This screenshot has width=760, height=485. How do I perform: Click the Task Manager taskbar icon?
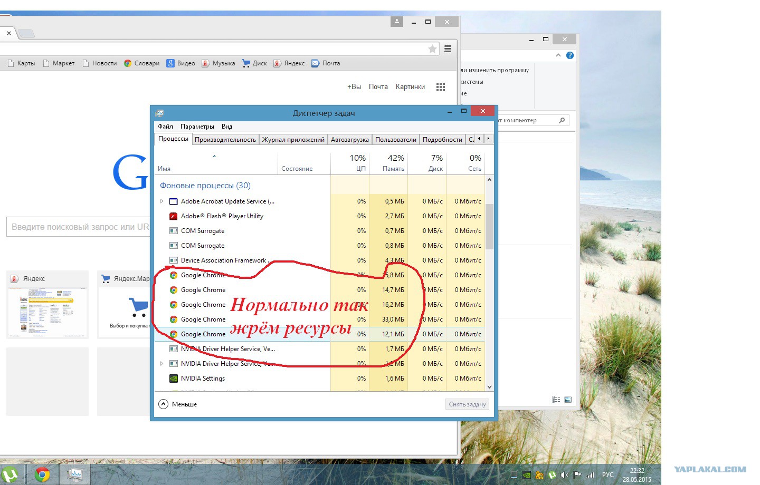[x=74, y=475]
